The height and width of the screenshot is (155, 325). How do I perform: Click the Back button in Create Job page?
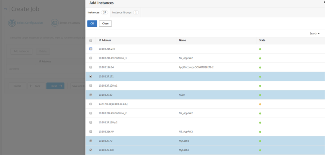pos(36,86)
